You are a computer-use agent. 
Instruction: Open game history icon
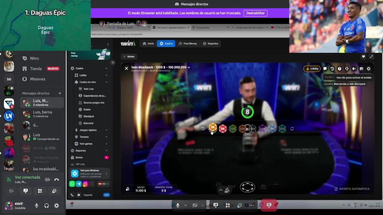(332, 69)
